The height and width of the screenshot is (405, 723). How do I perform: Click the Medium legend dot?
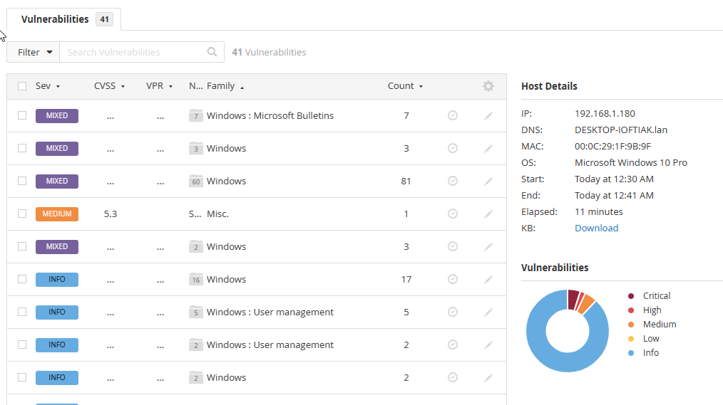coord(631,325)
